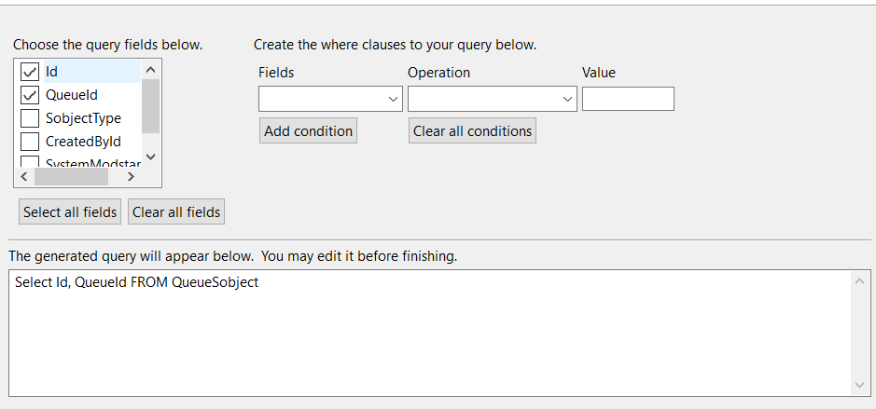This screenshot has width=876, height=409.
Task: Click Clear all fields button
Action: 176,212
